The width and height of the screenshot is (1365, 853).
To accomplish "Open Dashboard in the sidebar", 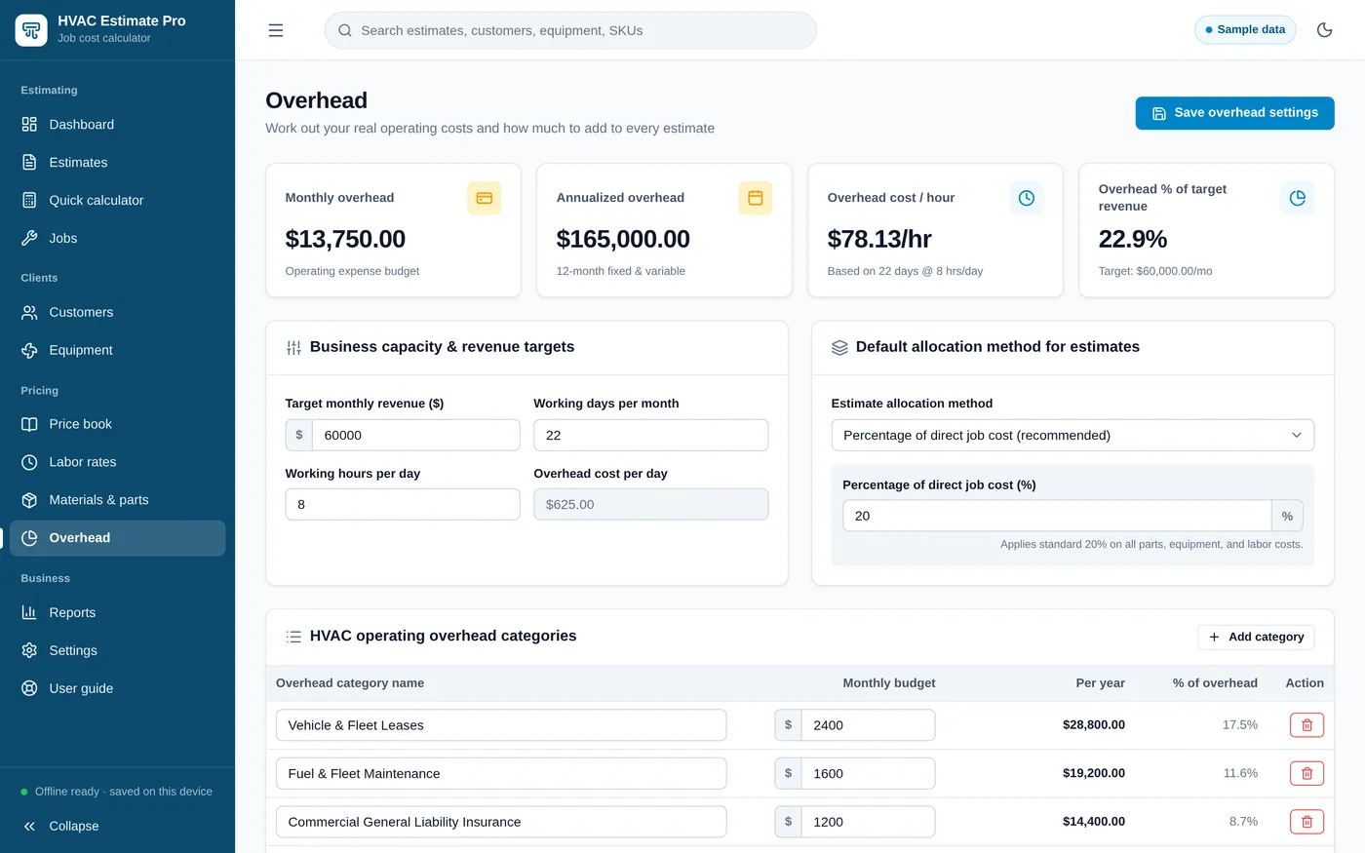I will pyautogui.click(x=117, y=125).
